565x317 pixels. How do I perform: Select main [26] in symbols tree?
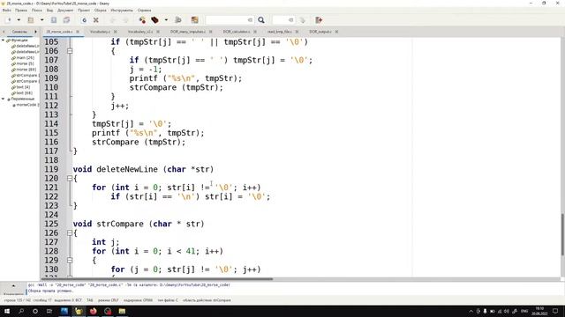[x=26, y=58]
